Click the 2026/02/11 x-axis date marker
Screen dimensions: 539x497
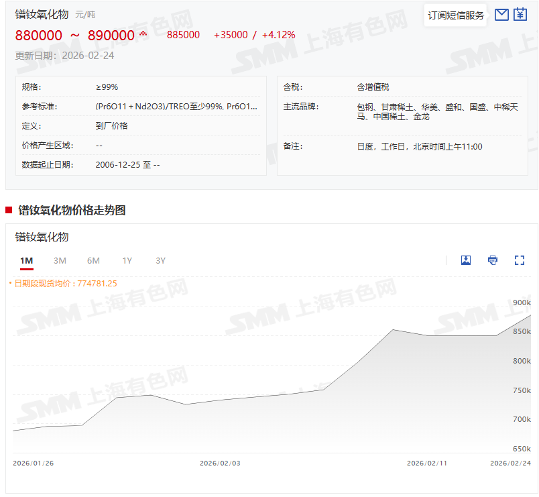[x=427, y=463]
